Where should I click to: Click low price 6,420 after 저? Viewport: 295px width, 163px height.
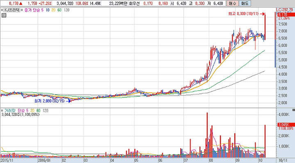[218, 3]
